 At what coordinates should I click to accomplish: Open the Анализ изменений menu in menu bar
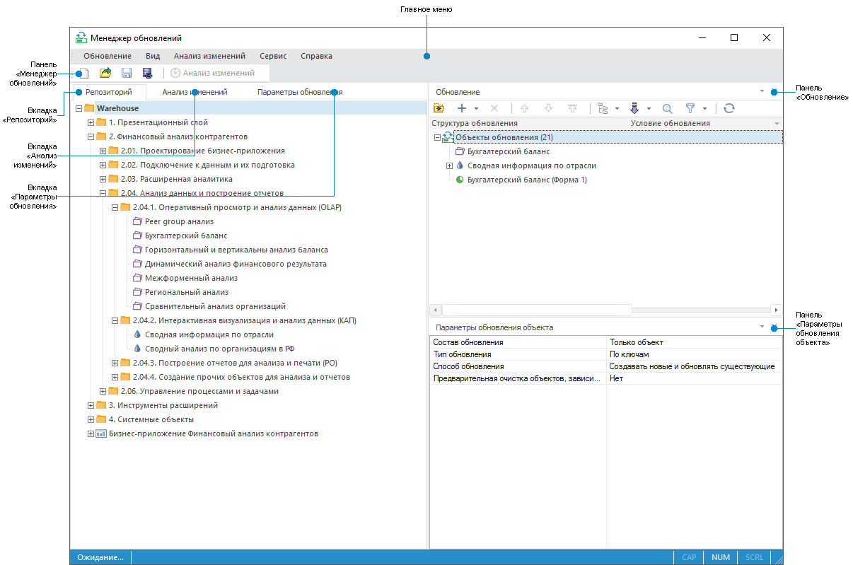[x=209, y=57]
